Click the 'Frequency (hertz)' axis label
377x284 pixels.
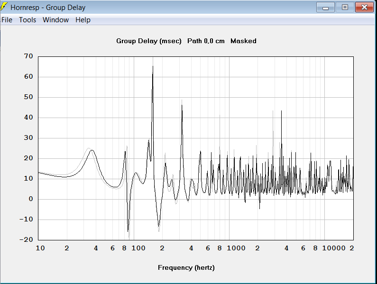(x=186, y=268)
